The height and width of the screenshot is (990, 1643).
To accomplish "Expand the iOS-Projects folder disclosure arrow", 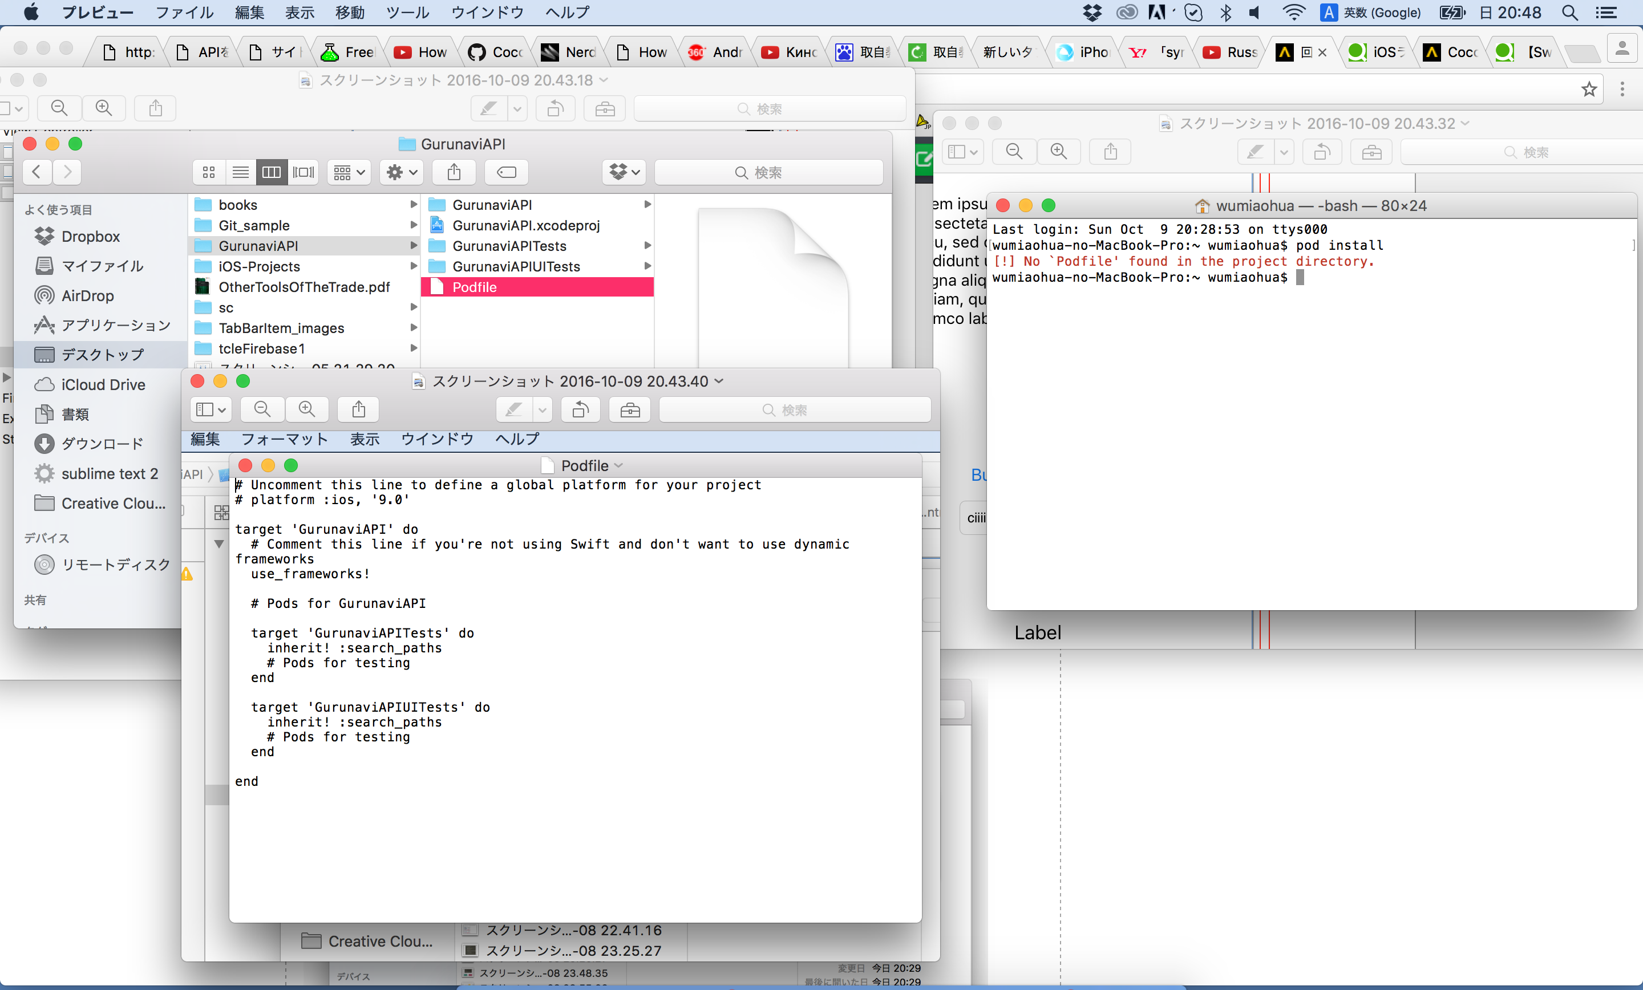I will tap(414, 266).
